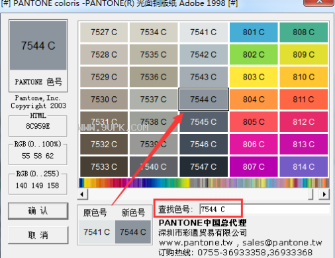Viewport: 335px width, 258px height.
Task: Pick the 7536 C swatch
Action: pos(154,77)
